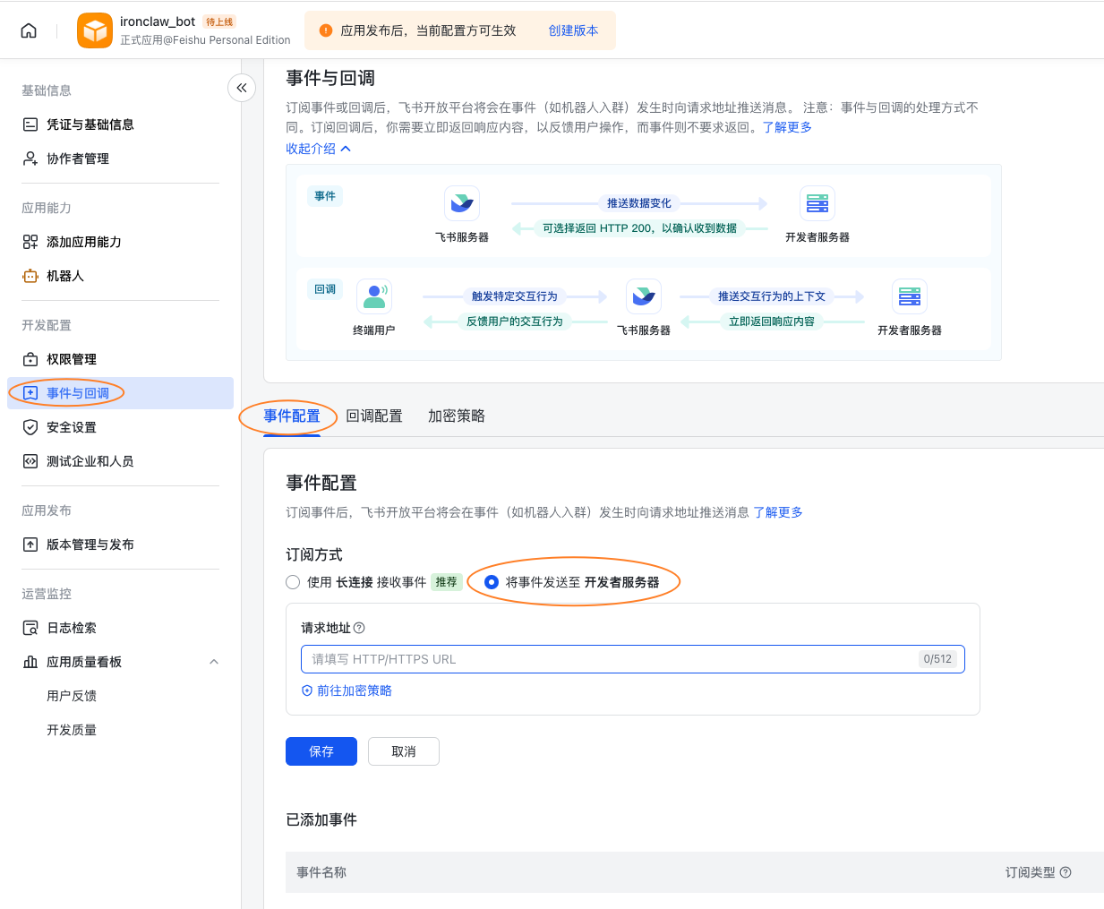
Task: Open 安全设置 in sidebar
Action: click(120, 427)
